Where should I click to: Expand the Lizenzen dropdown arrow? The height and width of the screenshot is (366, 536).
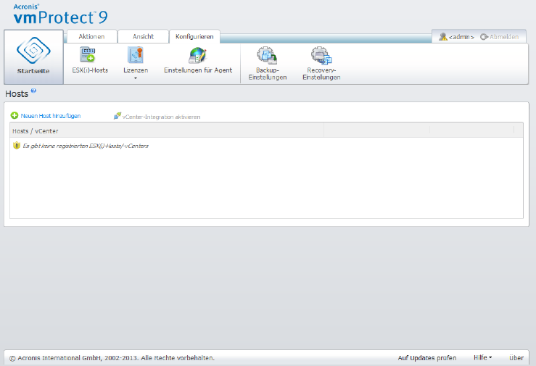point(136,78)
